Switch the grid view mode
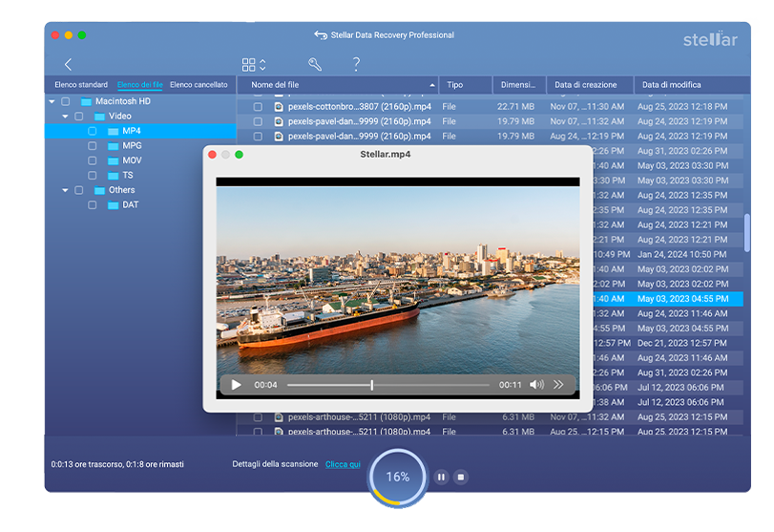This screenshot has height=532, width=774. 254,65
